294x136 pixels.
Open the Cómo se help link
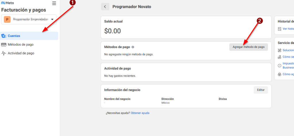pyautogui.click(x=288, y=57)
